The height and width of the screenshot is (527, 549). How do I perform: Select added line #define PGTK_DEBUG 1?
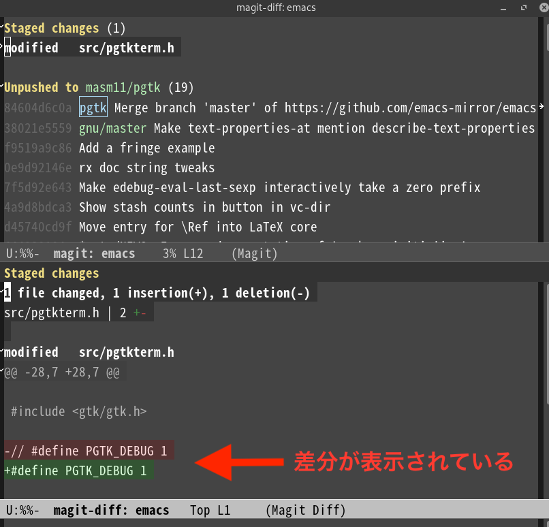point(79,470)
